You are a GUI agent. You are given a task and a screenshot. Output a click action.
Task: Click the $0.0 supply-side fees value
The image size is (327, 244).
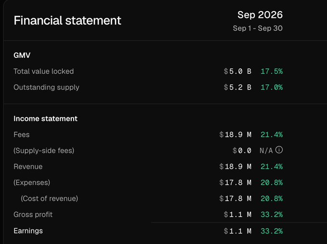(242, 151)
